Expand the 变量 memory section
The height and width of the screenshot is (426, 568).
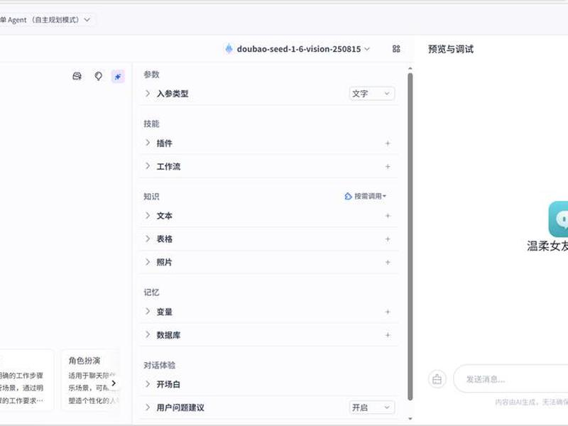pyautogui.click(x=148, y=312)
